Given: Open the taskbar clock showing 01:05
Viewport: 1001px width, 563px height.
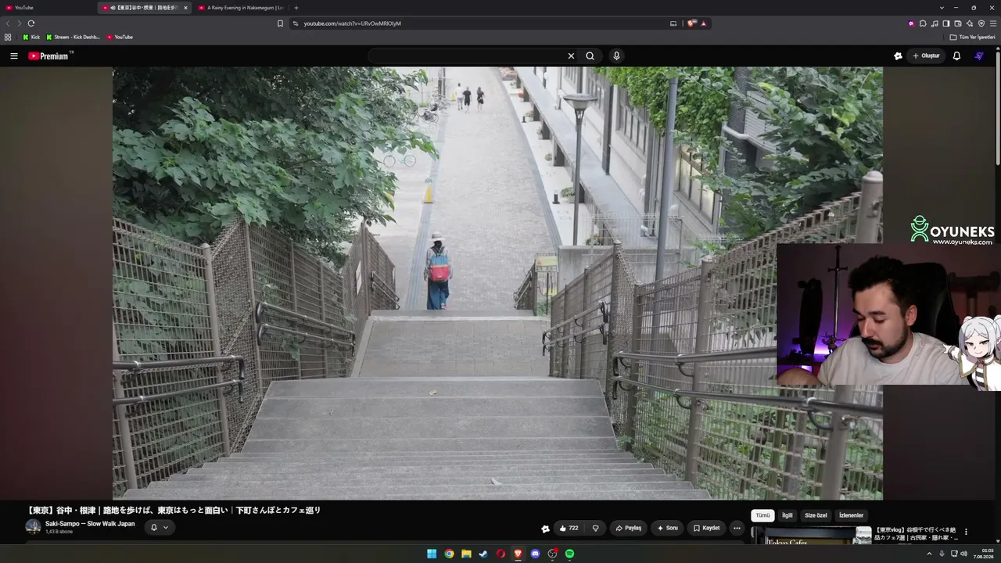Looking at the screenshot, I should [983, 554].
